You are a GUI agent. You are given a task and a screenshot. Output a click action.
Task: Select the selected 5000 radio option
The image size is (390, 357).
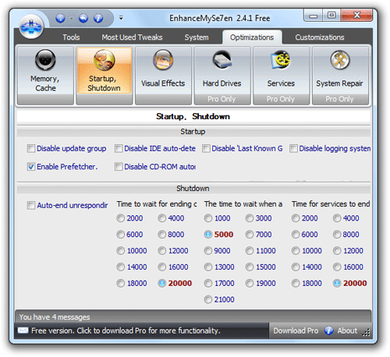click(x=208, y=235)
